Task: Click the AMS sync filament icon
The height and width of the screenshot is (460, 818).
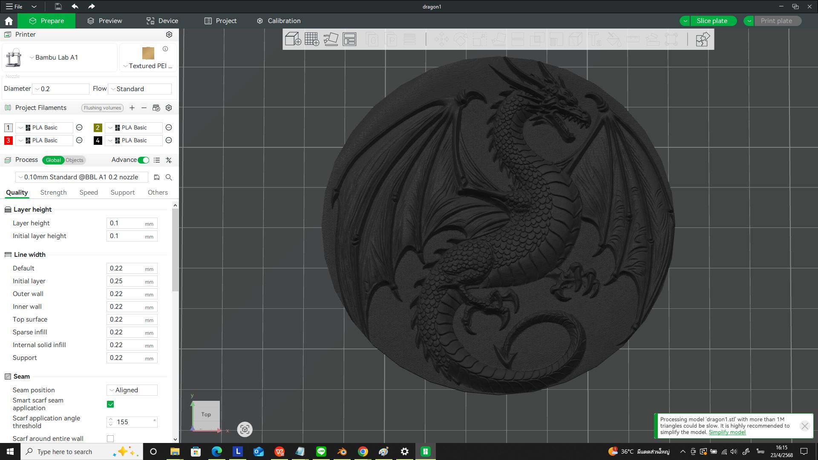Action: point(156,108)
